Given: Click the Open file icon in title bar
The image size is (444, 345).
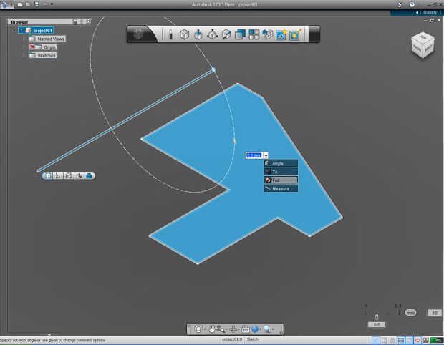Looking at the screenshot, I should click(x=28, y=4).
